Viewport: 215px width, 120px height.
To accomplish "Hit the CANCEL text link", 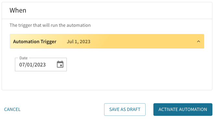I will point(12,109).
